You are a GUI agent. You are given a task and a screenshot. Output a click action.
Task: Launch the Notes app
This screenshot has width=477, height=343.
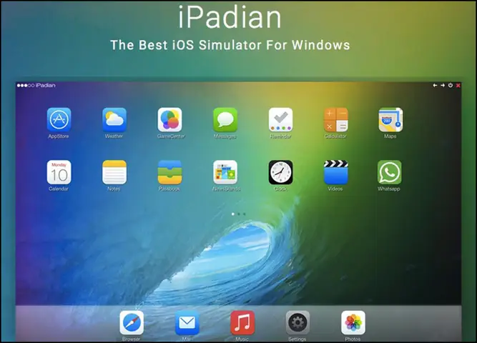114,172
